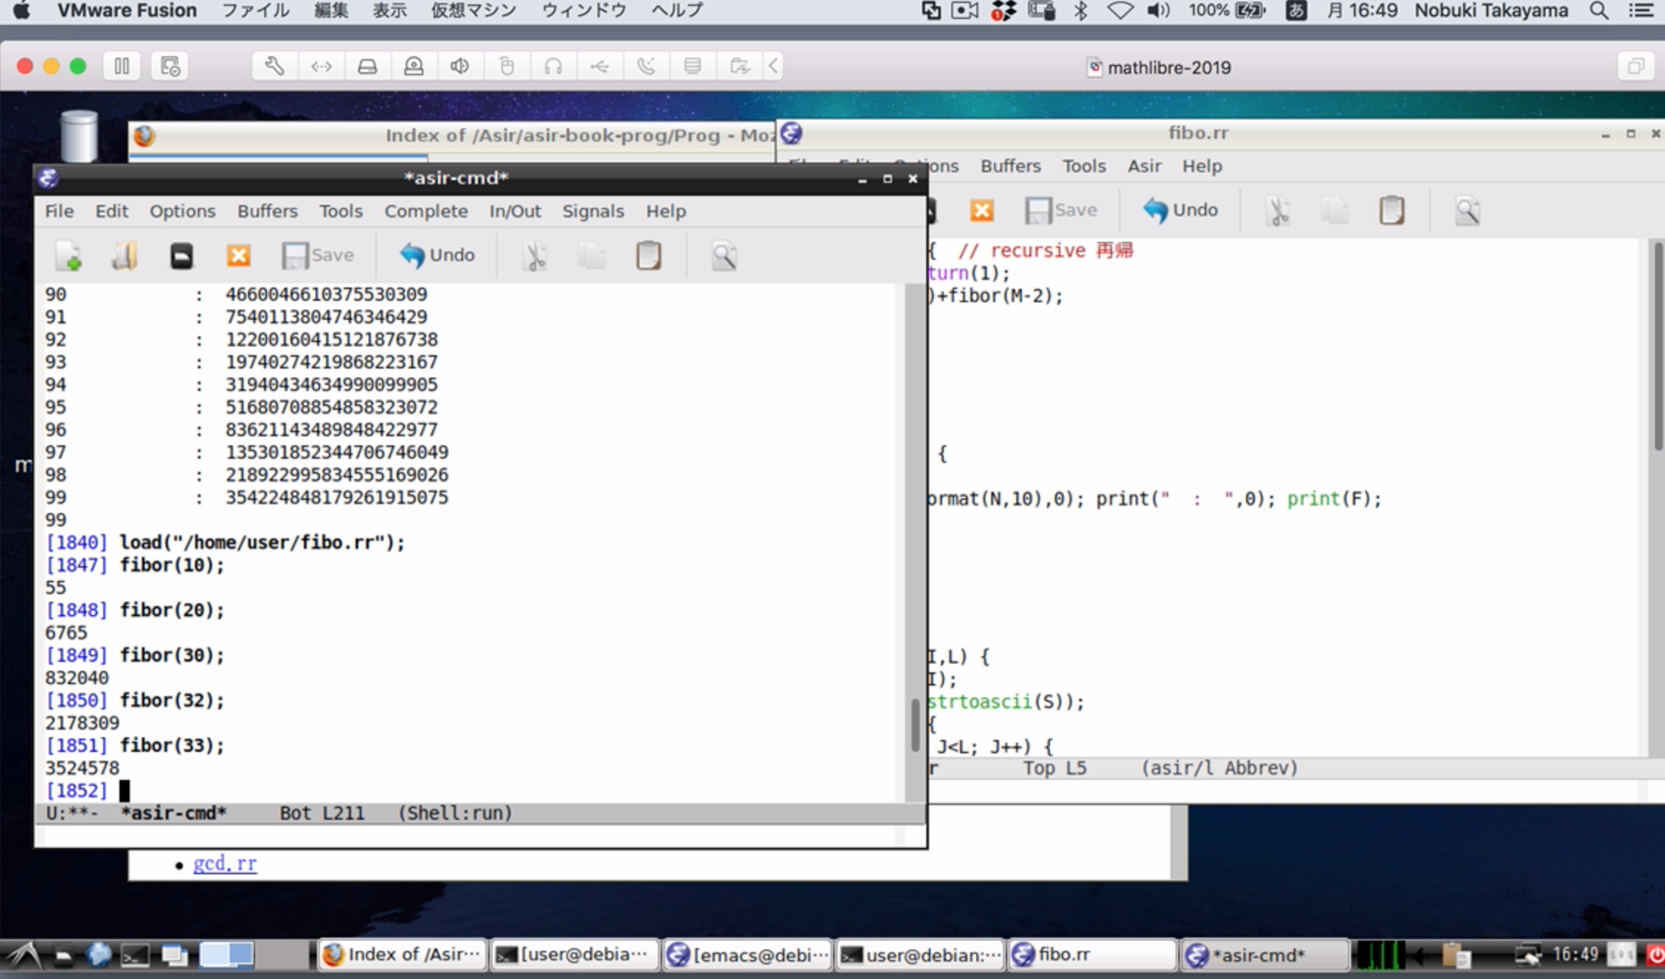Click Paste clipboard icon in asir-cmd toolbar

[x=648, y=256]
